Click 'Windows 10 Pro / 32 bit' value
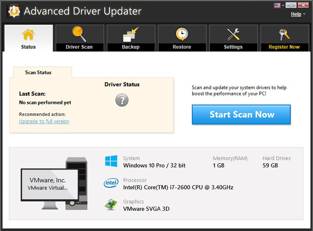 [154, 166]
